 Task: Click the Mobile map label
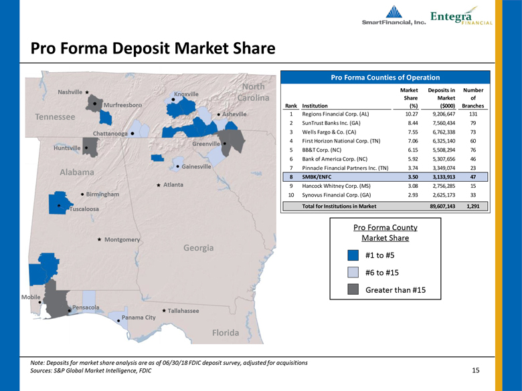coord(31,297)
